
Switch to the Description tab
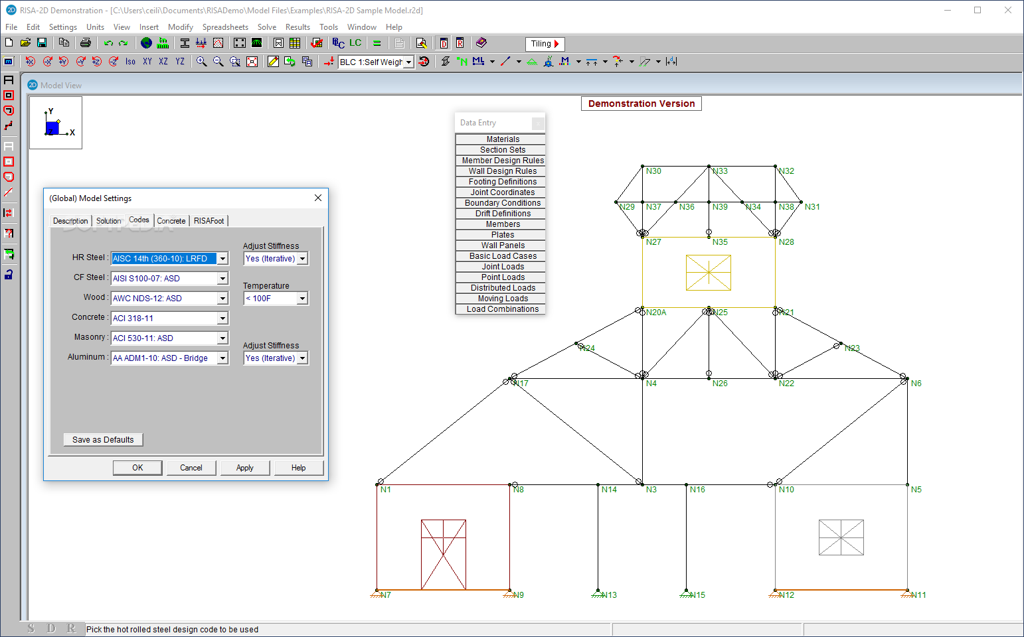point(70,221)
